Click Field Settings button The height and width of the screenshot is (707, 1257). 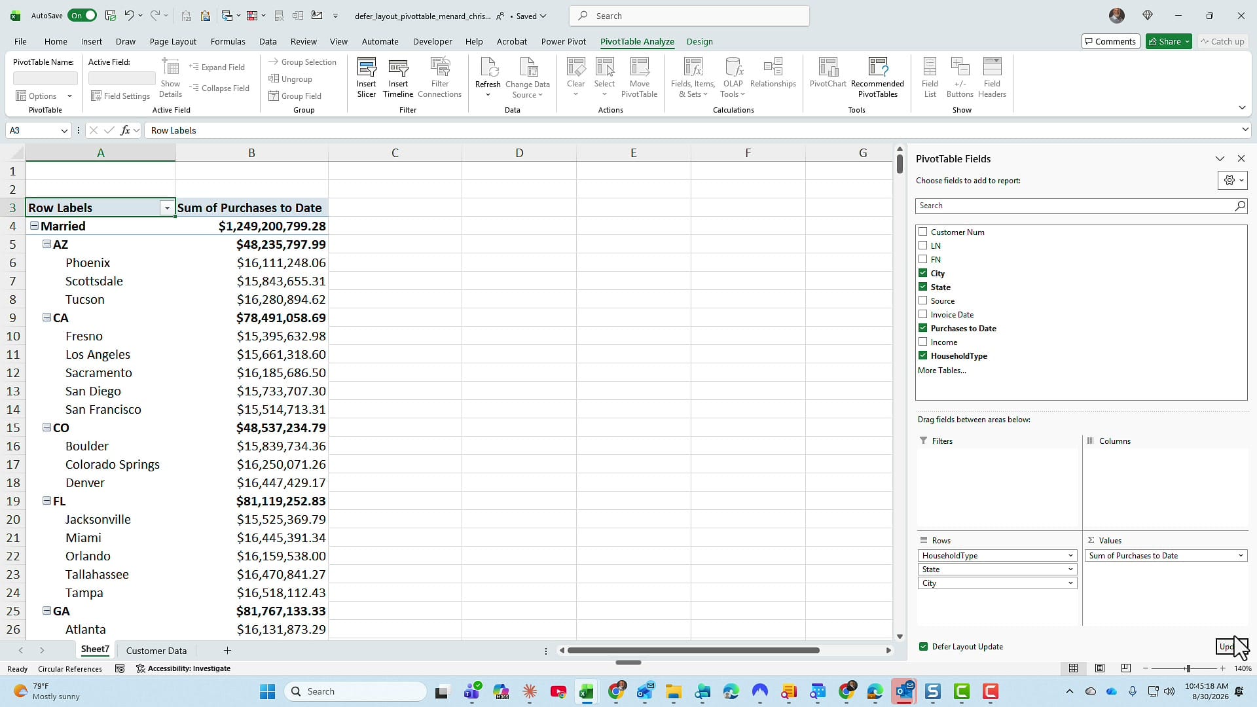(x=120, y=96)
